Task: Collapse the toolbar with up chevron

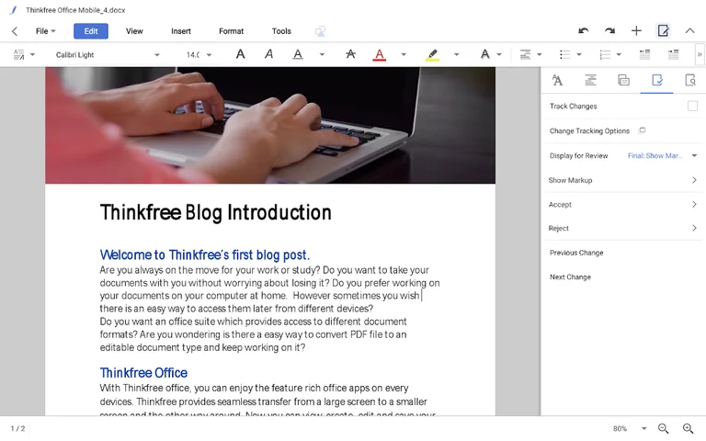Action: point(689,31)
